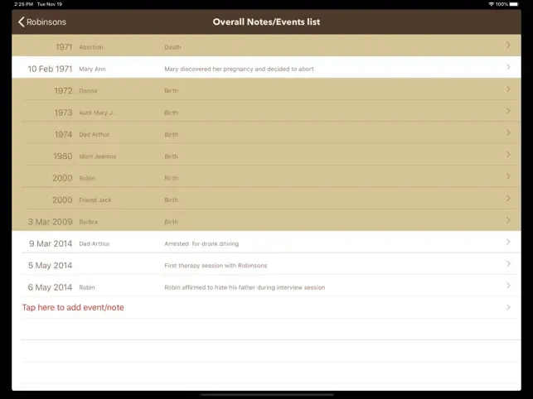The width and height of the screenshot is (533, 399).
Task: Select the '5 May 2014' date
Action: coord(50,266)
